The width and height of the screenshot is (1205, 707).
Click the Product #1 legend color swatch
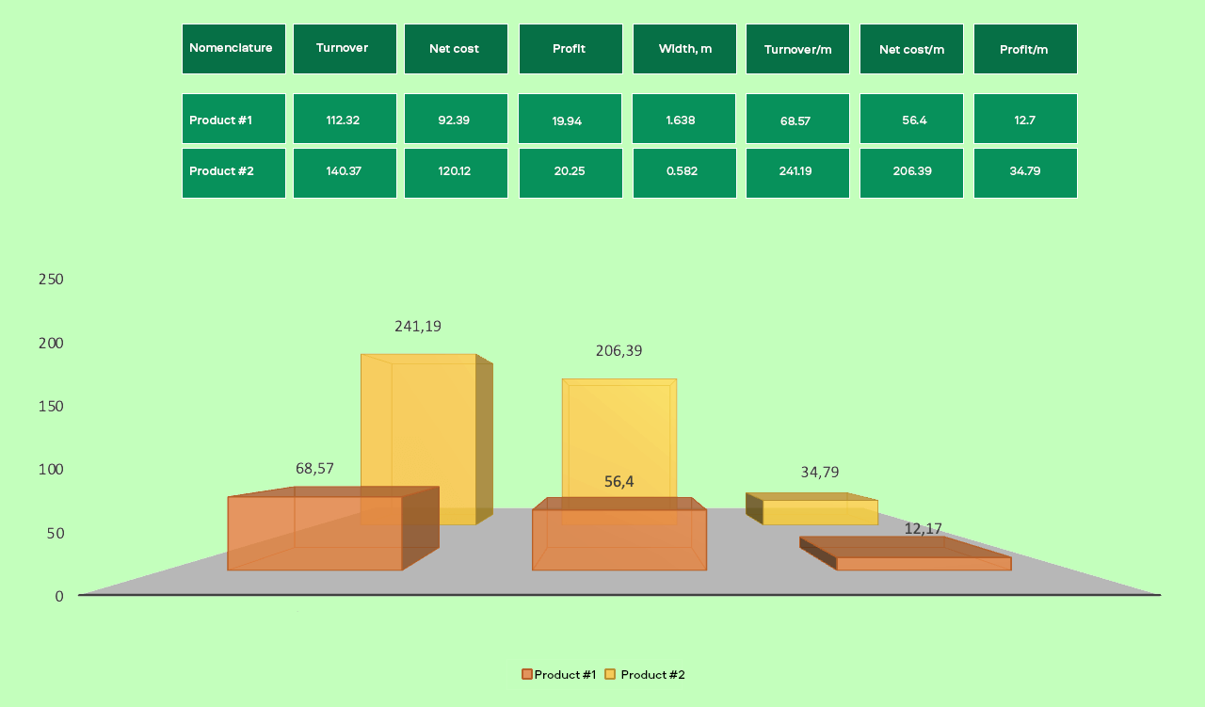pos(525,673)
